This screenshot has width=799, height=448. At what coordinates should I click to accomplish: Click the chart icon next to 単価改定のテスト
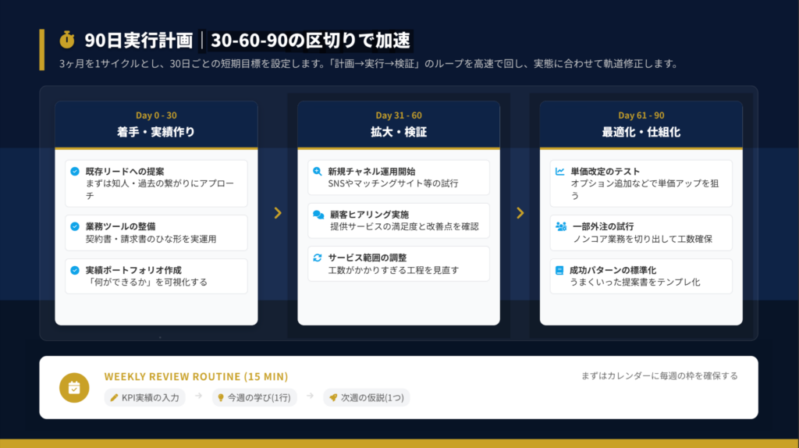[x=560, y=171]
